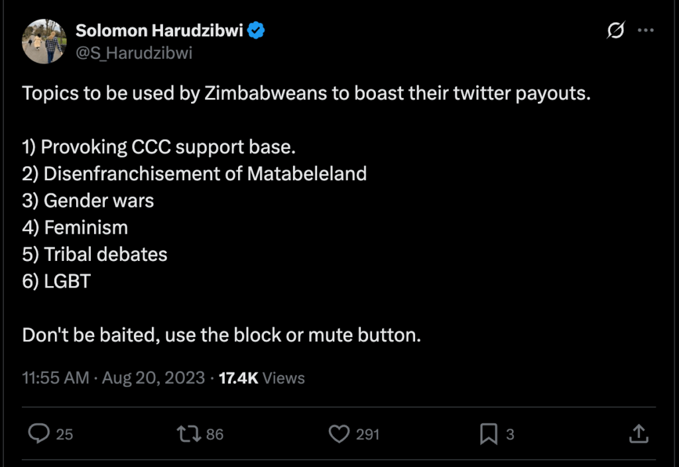679x467 pixels.
Task: Click the blue verified badge
Action: coord(257,30)
